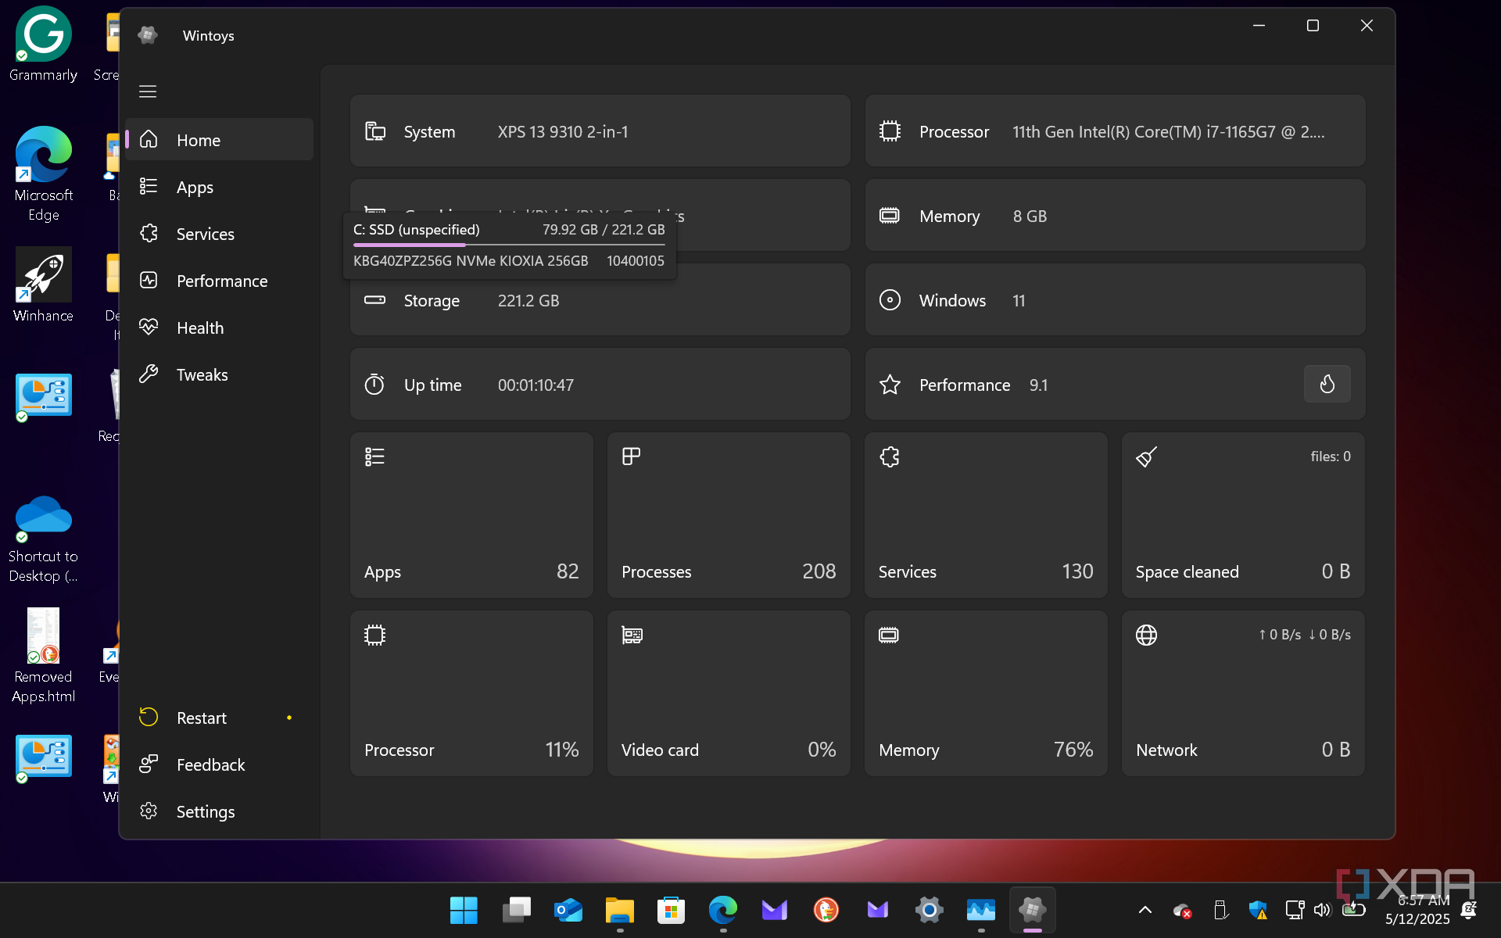
Task: Open Microsoft Store from the taskbar
Action: (x=671, y=910)
